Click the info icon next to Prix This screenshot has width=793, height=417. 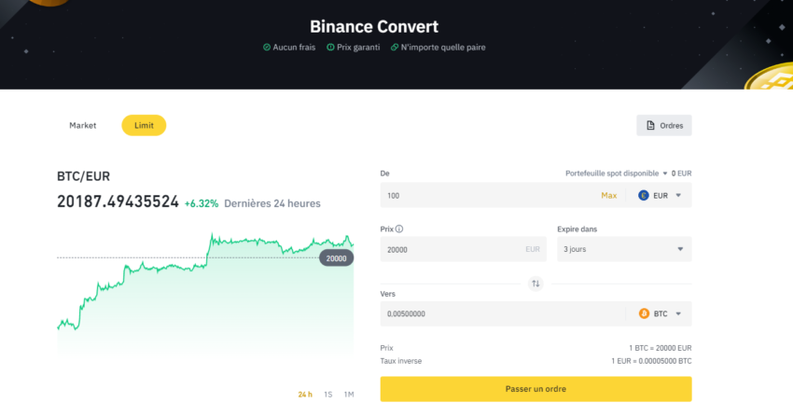(x=400, y=229)
